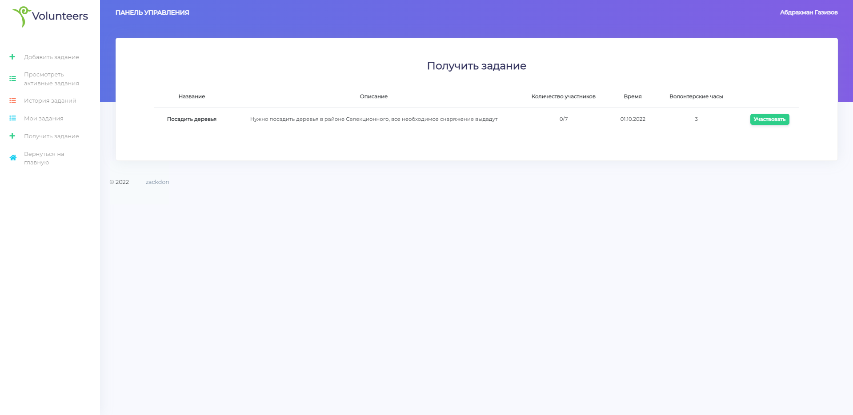Click the Volunteers logo
This screenshot has width=853, height=415.
coord(50,16)
